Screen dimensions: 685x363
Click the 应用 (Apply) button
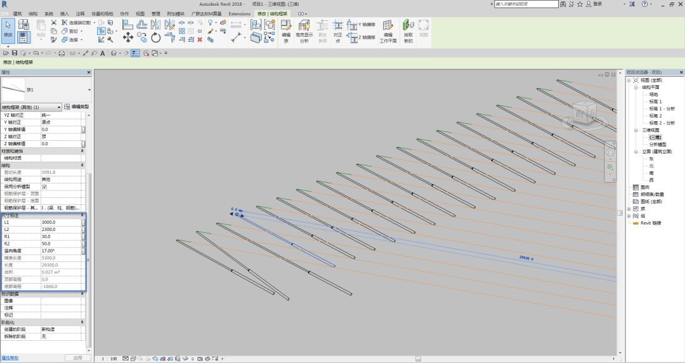77,358
